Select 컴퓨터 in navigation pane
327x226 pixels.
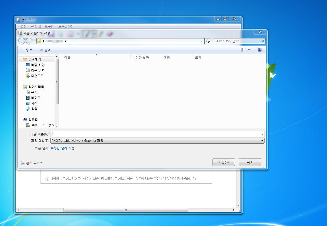30,120
